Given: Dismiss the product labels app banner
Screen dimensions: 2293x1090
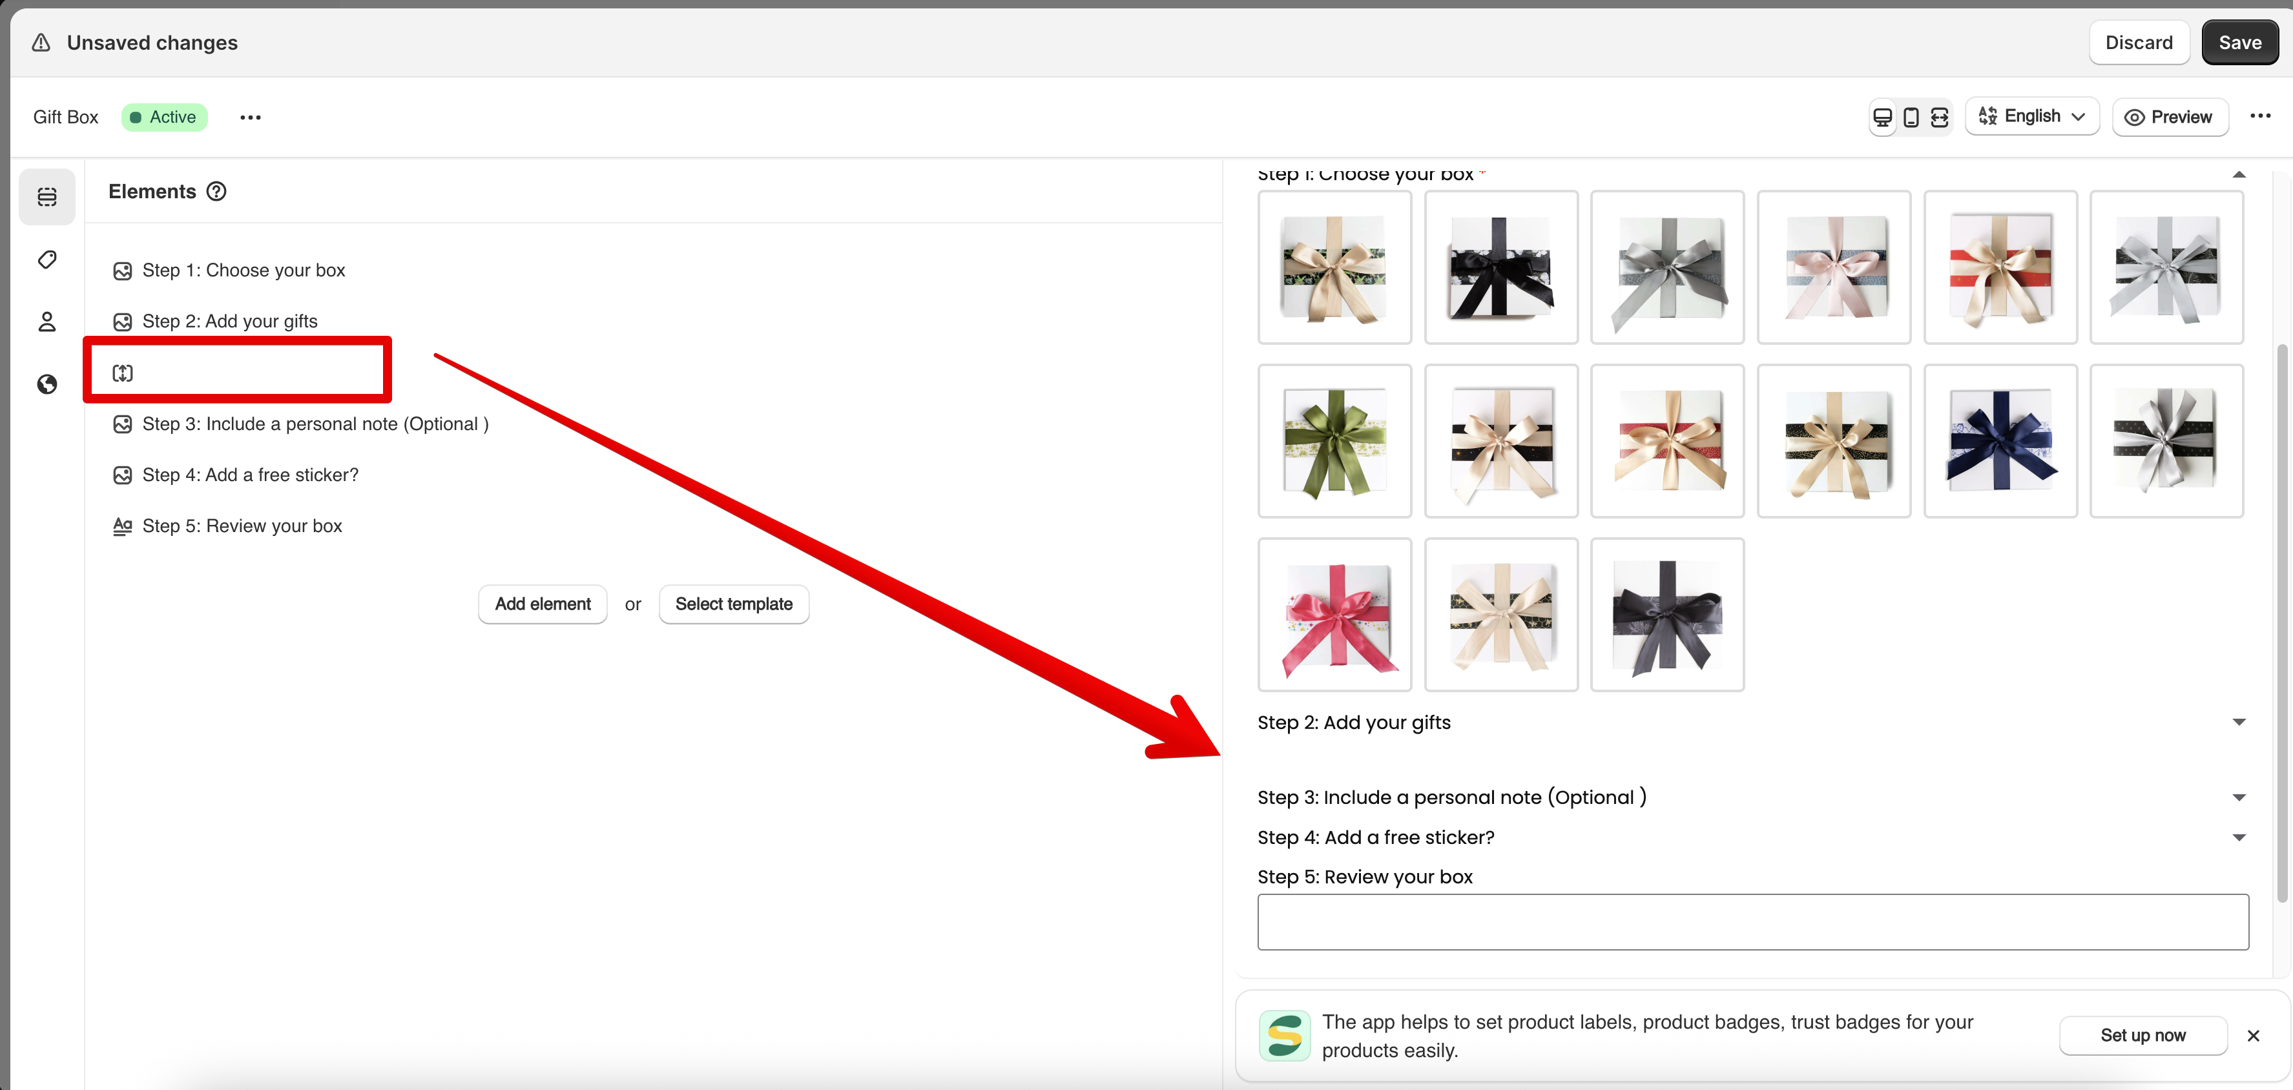Looking at the screenshot, I should (x=2252, y=1035).
